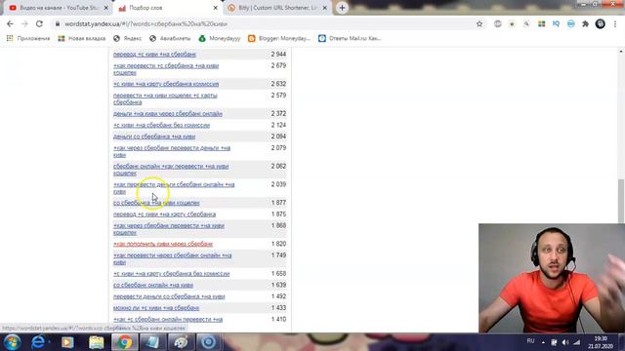
Task: Open the Chrome three-dot menu
Action: [x=615, y=23]
